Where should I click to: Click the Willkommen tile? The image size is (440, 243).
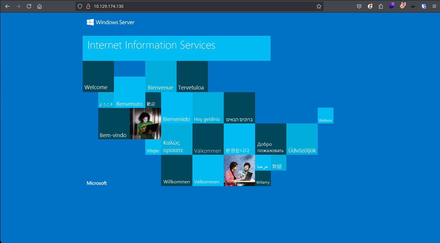(177, 170)
